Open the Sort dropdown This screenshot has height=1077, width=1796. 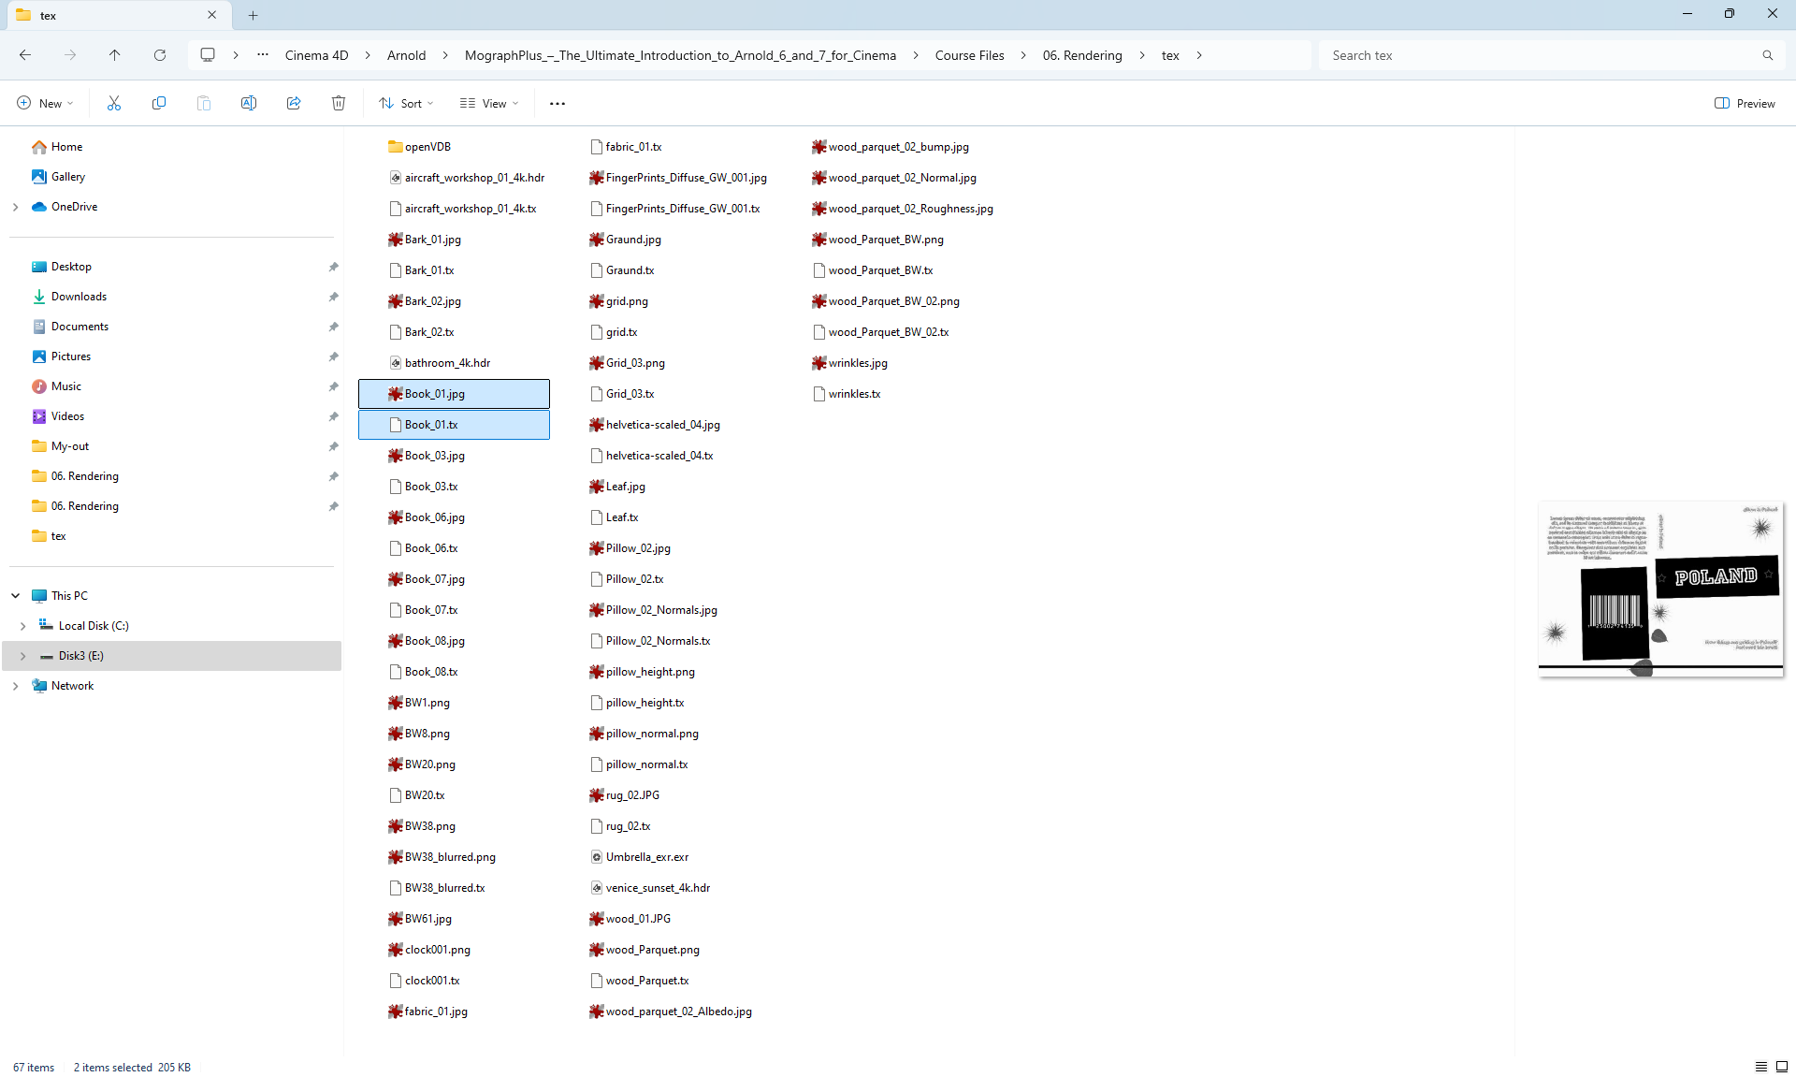pyautogui.click(x=407, y=103)
